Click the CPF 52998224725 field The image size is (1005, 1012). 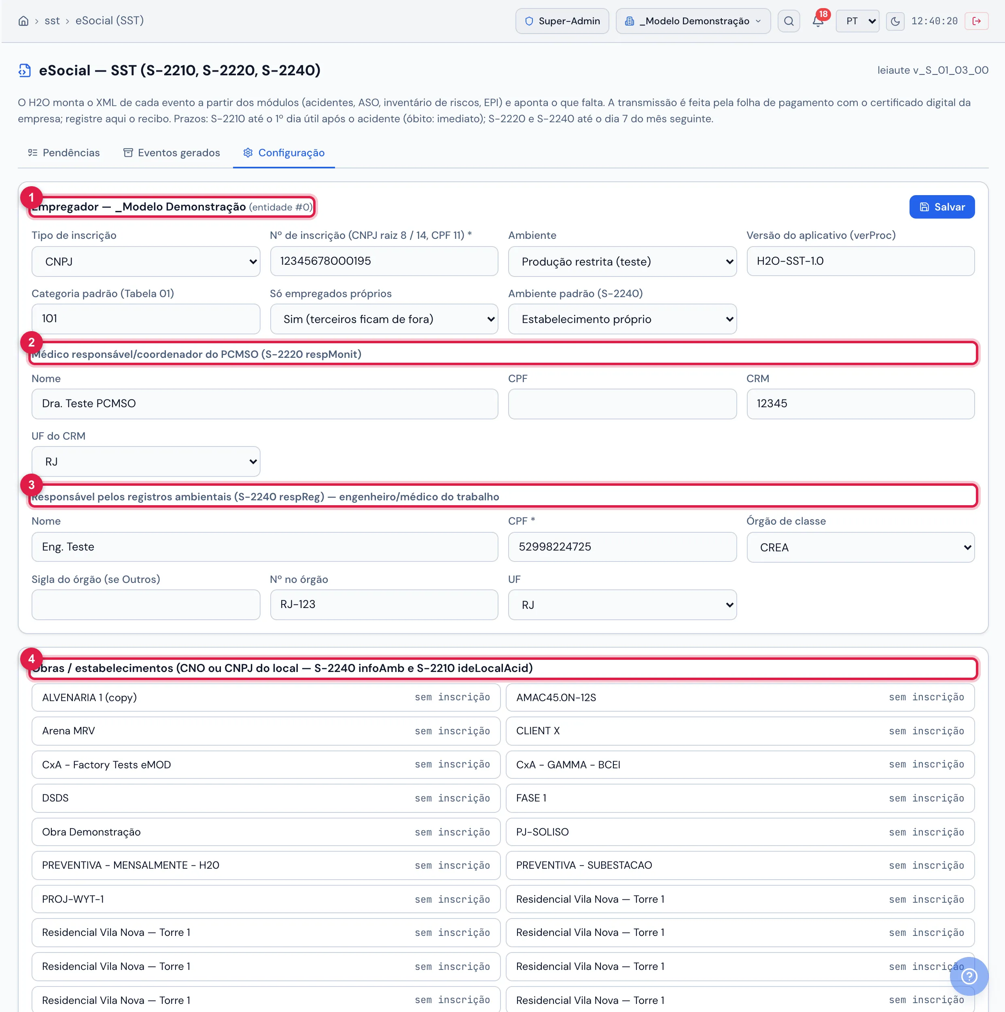click(622, 547)
